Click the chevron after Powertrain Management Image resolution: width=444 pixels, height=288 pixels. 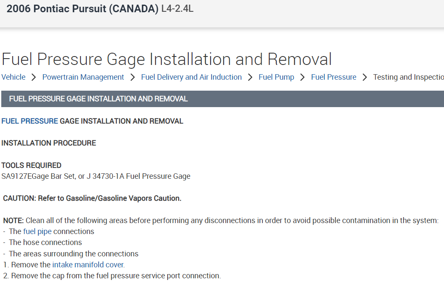click(x=133, y=77)
